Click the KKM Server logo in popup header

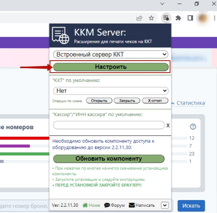click(60, 36)
